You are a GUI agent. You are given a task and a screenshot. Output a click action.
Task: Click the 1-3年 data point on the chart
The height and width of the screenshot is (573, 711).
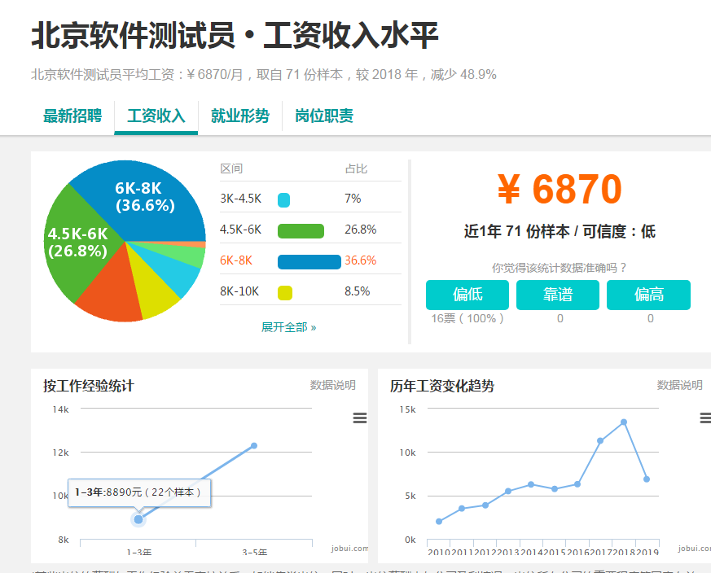point(138,519)
